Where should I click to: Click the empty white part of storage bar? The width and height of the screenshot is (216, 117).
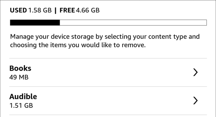[x=132, y=23]
